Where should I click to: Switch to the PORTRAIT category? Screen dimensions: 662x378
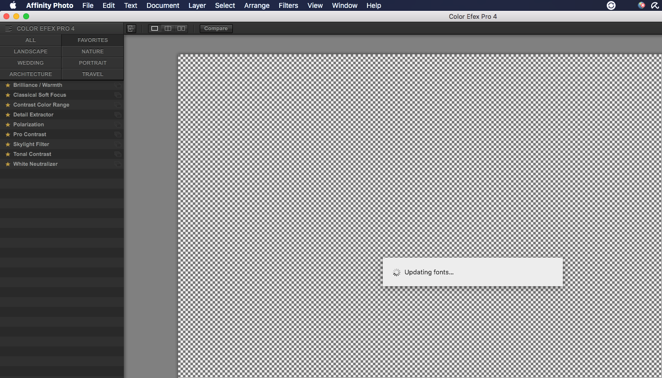click(93, 63)
